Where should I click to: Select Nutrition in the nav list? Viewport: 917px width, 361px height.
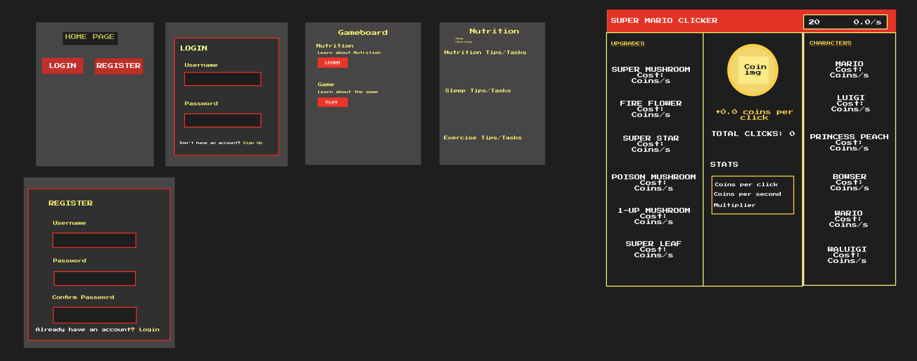[464, 41]
